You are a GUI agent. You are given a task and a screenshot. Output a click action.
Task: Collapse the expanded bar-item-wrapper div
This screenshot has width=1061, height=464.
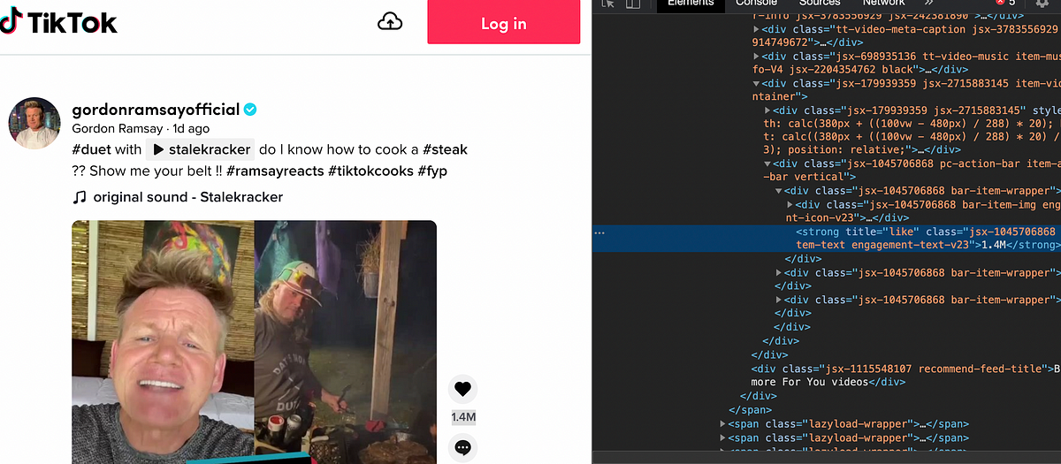[x=778, y=191]
